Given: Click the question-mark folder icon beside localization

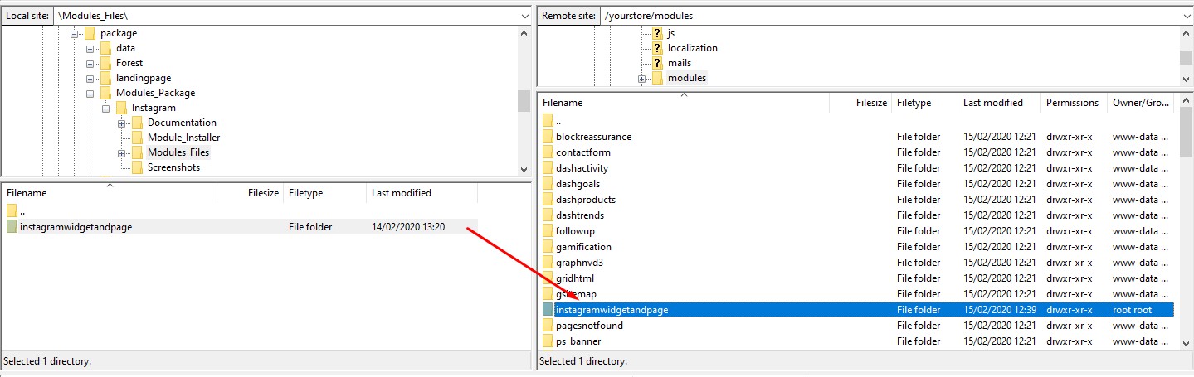Looking at the screenshot, I should click(657, 48).
